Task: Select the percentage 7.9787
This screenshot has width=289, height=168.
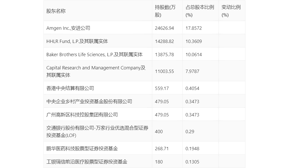Action: [x=192, y=71]
